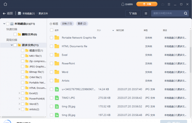The image size is (192, 123).
Task: Check the deleted files (0) checkbox
Action: 15,34
